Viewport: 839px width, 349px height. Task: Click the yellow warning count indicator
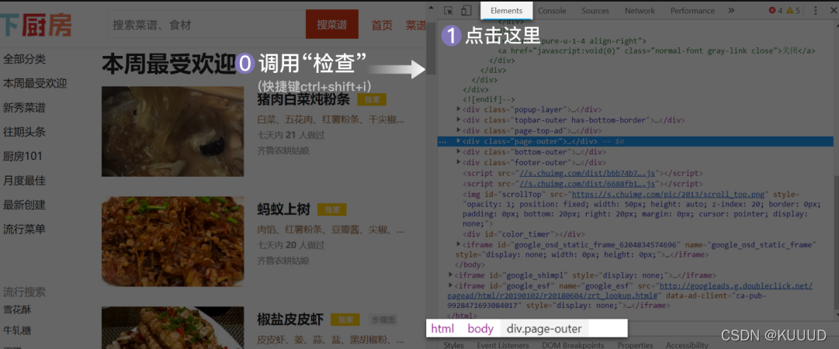tap(793, 11)
